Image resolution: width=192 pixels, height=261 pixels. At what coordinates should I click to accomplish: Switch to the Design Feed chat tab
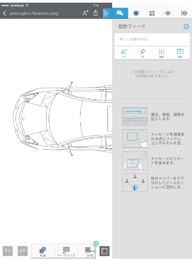[120, 13]
